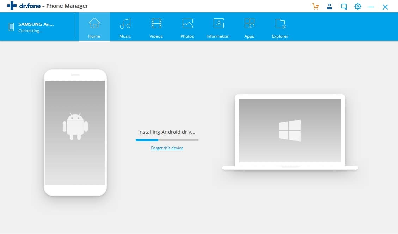The image size is (398, 234).
Task: Switch to the Information tab
Action: [x=218, y=27]
